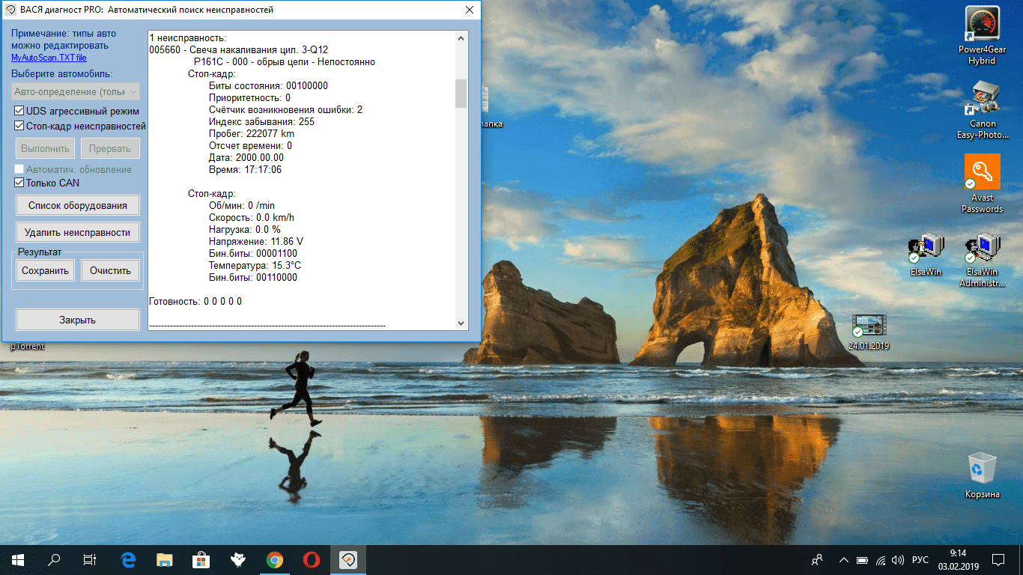Click results scrollbar up arrow
Screen dimensions: 1023x575
[x=461, y=37]
